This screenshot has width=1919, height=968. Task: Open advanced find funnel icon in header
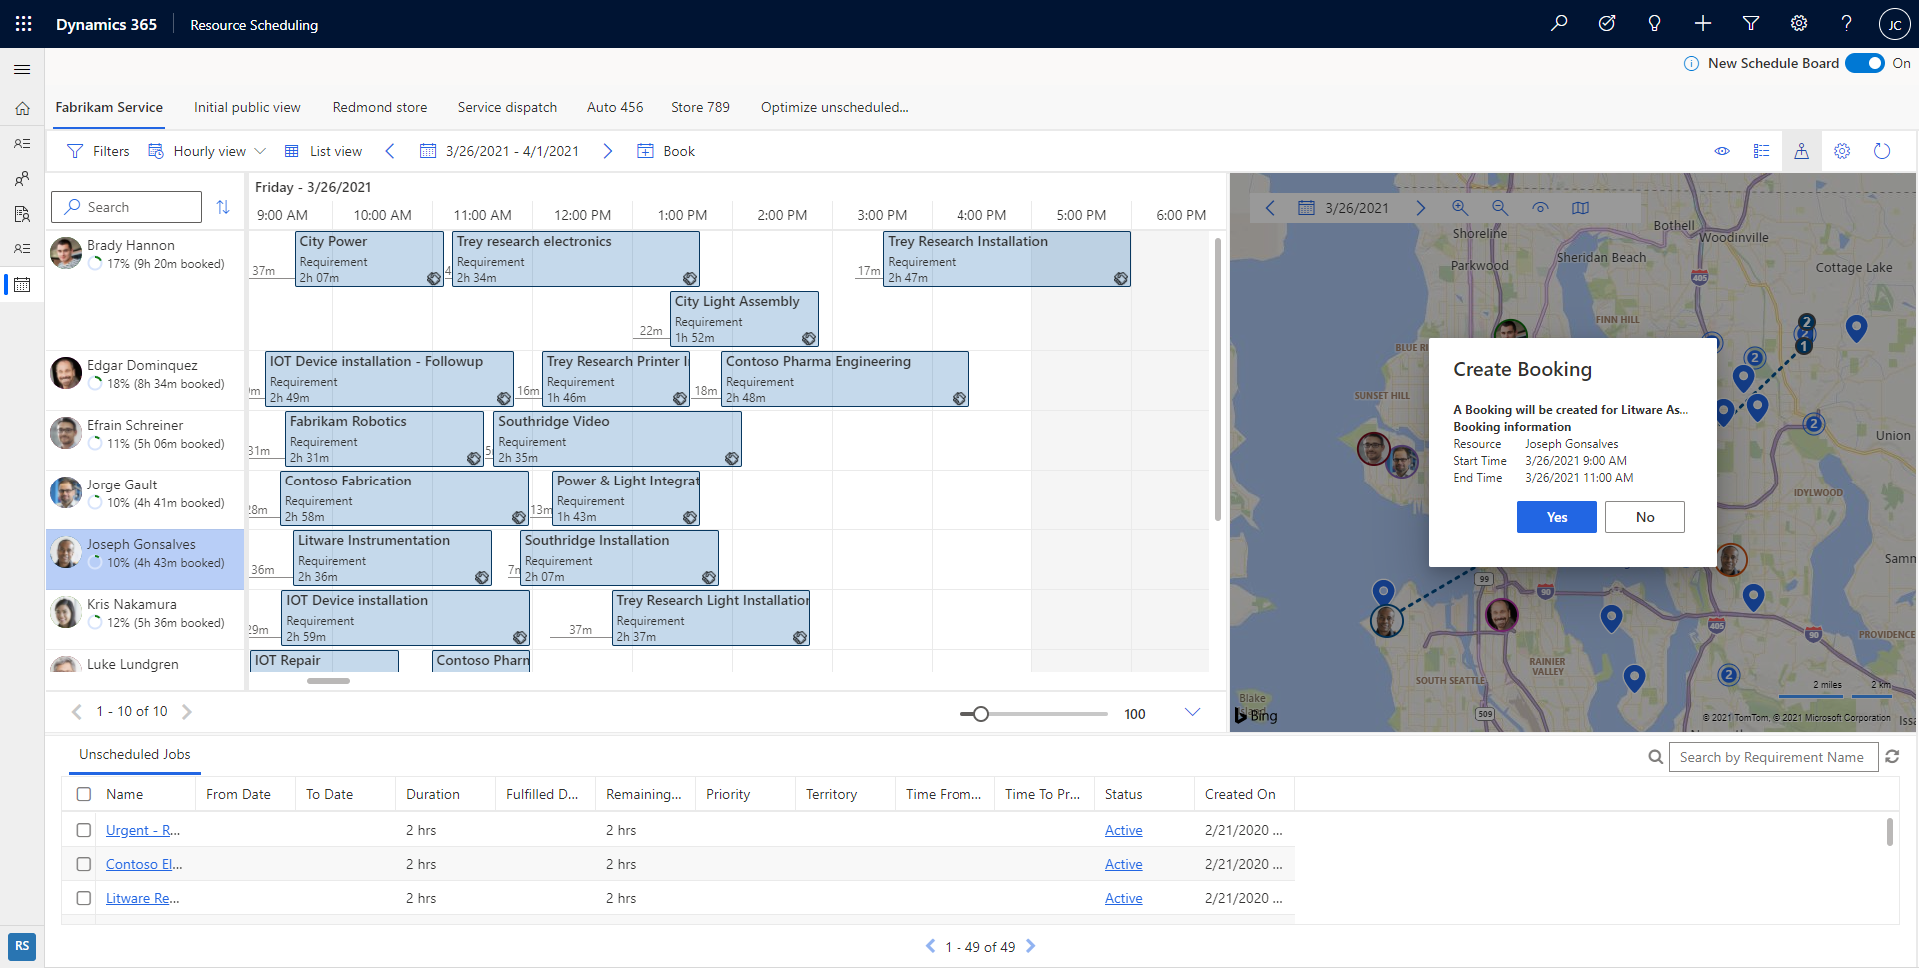coord(1751,24)
